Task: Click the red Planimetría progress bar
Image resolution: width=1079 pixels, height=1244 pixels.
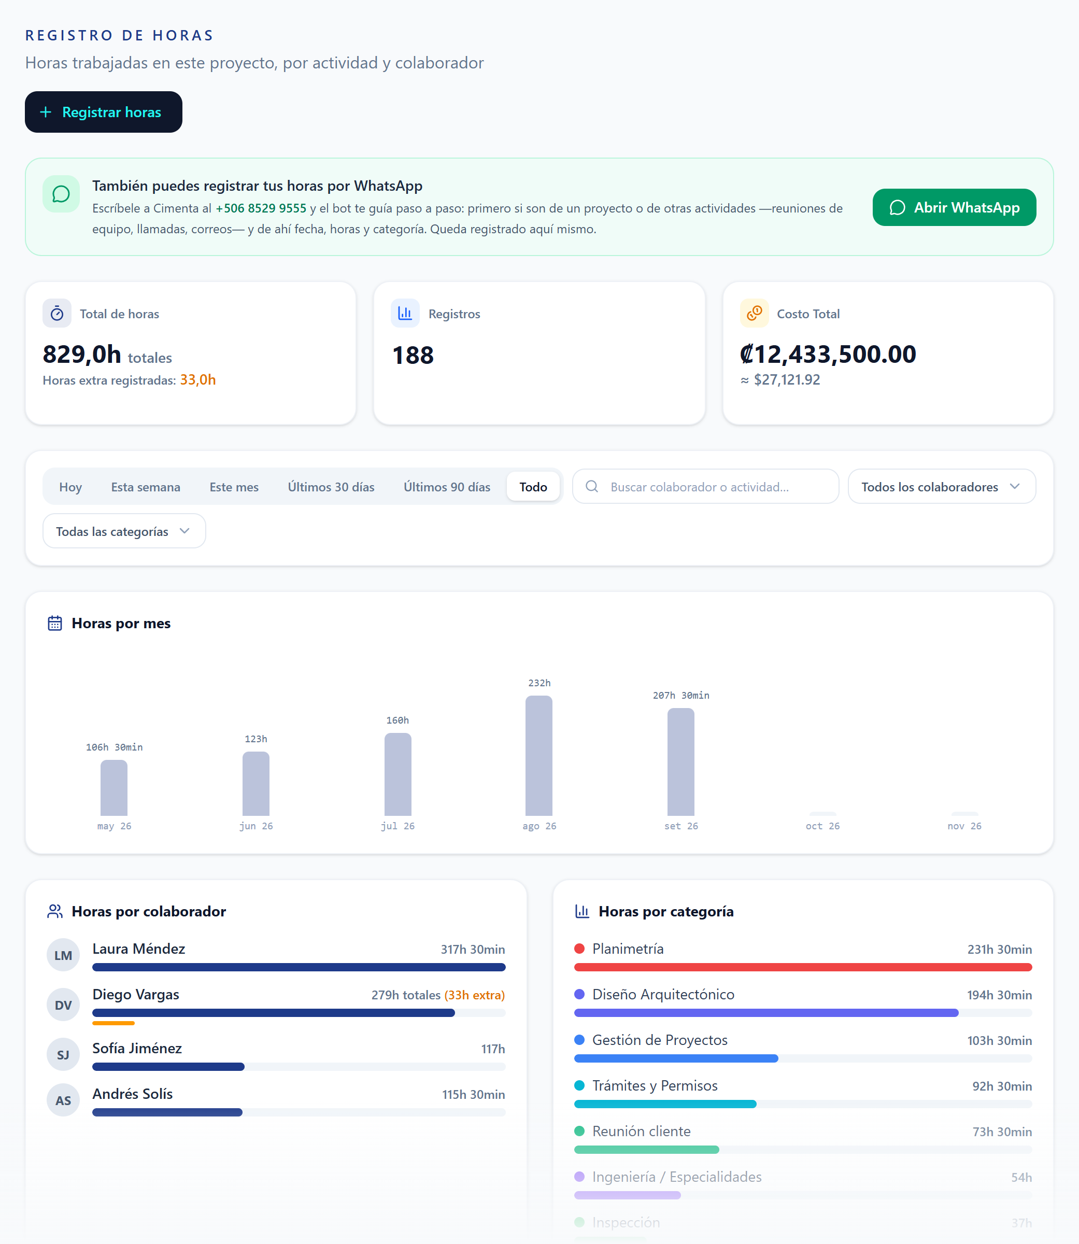Action: [803, 967]
